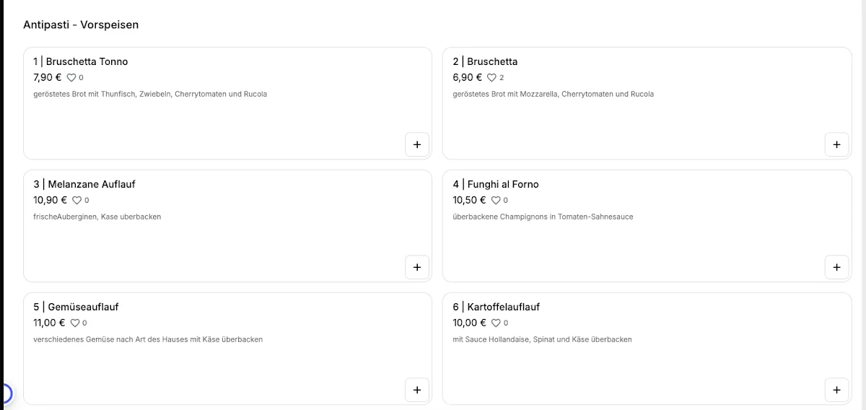Like Bruschetta Tonno with the heart icon
866x410 pixels.
71,77
